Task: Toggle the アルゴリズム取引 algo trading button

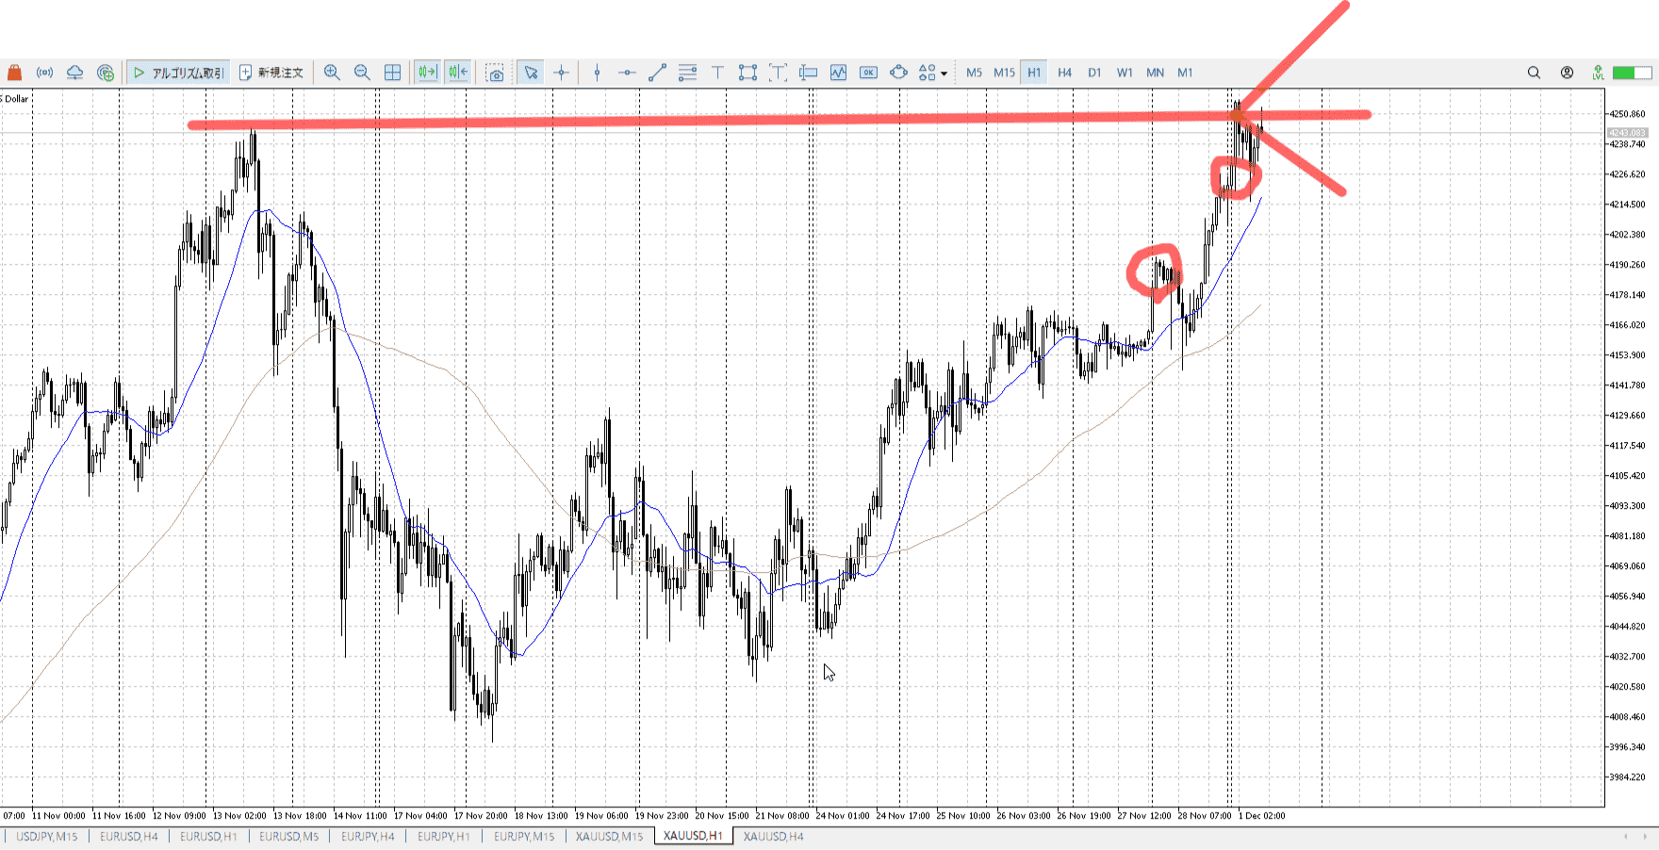Action: click(x=178, y=73)
